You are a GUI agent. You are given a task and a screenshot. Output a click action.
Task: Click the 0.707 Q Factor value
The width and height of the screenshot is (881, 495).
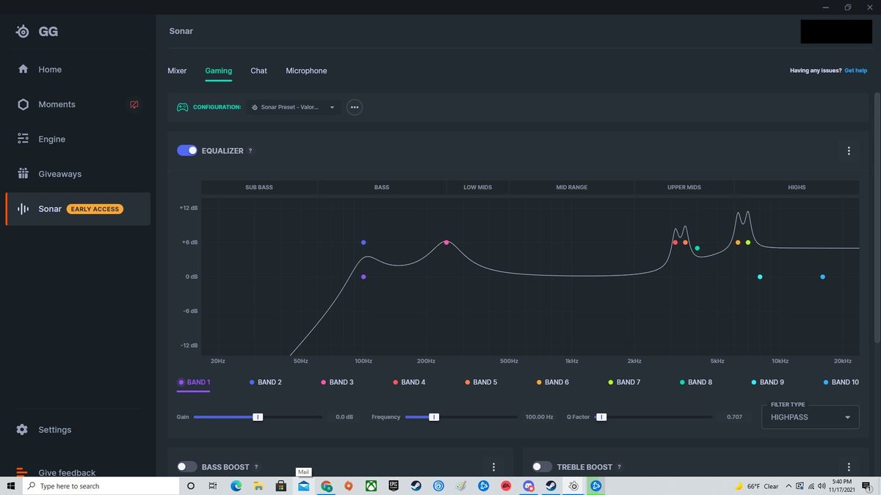point(734,417)
